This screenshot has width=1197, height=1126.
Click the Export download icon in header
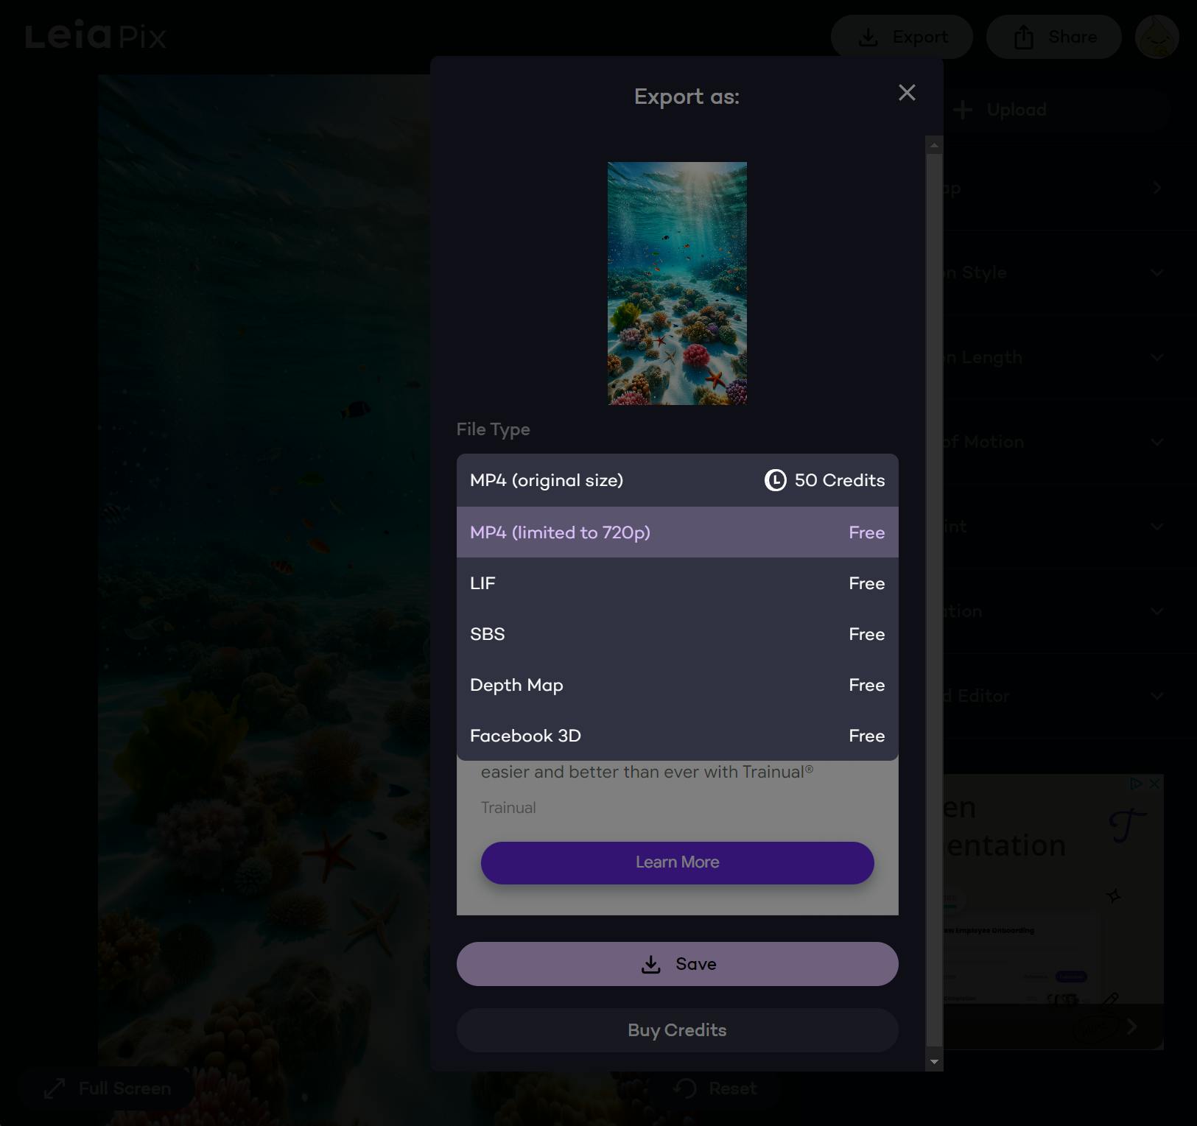pyautogui.click(x=868, y=38)
